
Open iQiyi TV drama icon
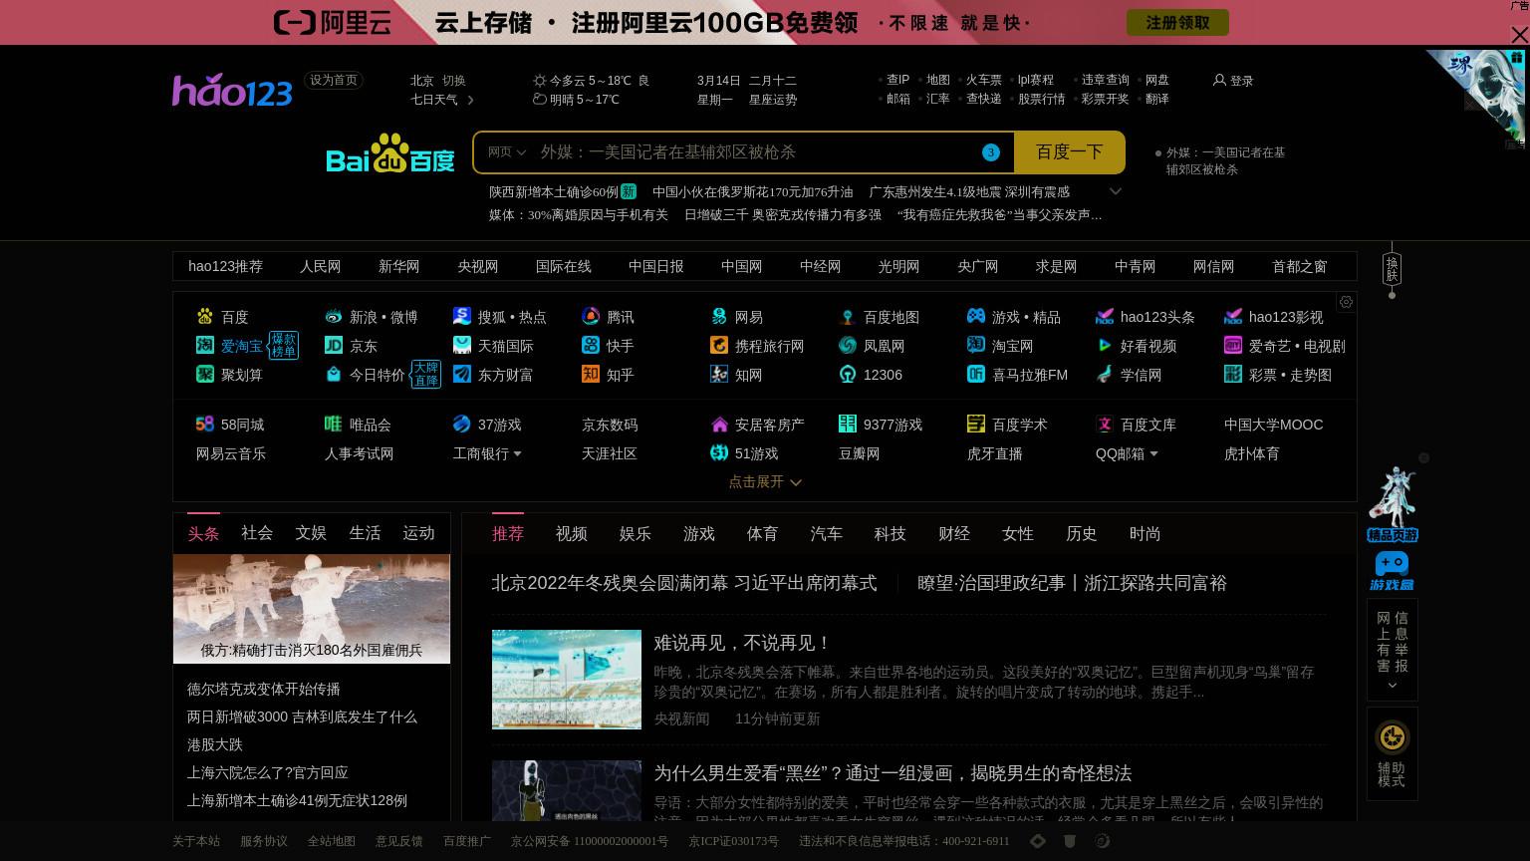coord(1233,345)
